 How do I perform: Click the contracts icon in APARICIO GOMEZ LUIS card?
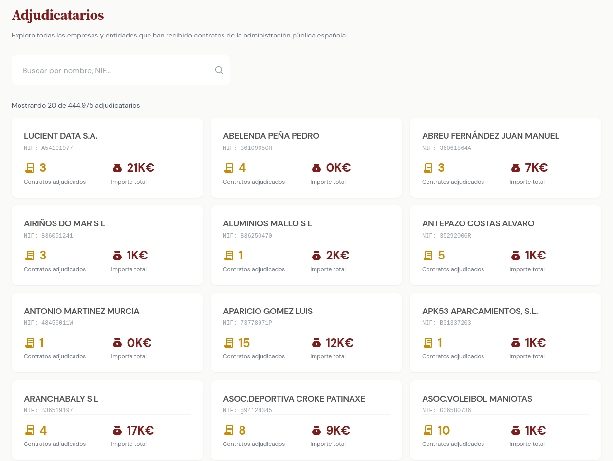(229, 343)
